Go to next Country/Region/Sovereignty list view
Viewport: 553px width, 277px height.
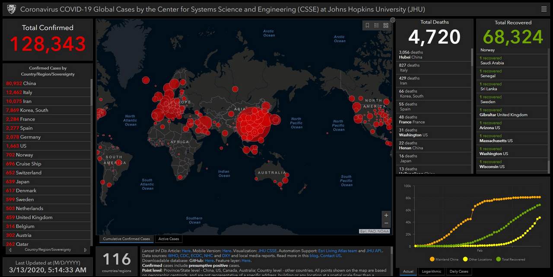85,250
